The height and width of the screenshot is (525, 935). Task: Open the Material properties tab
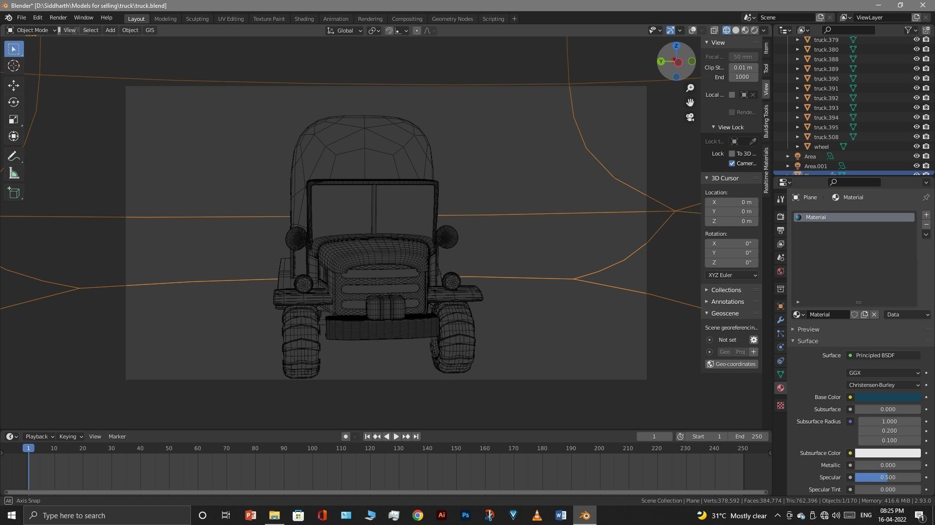point(781,388)
